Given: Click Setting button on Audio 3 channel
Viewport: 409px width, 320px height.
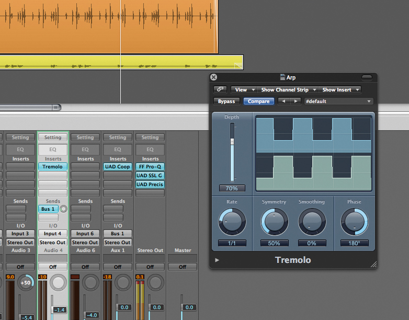Looking at the screenshot, I should pos(20,138).
